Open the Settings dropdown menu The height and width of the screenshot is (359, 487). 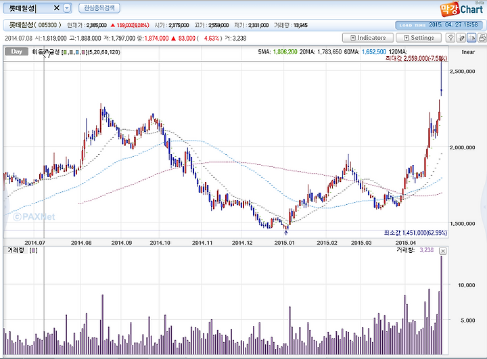point(419,38)
